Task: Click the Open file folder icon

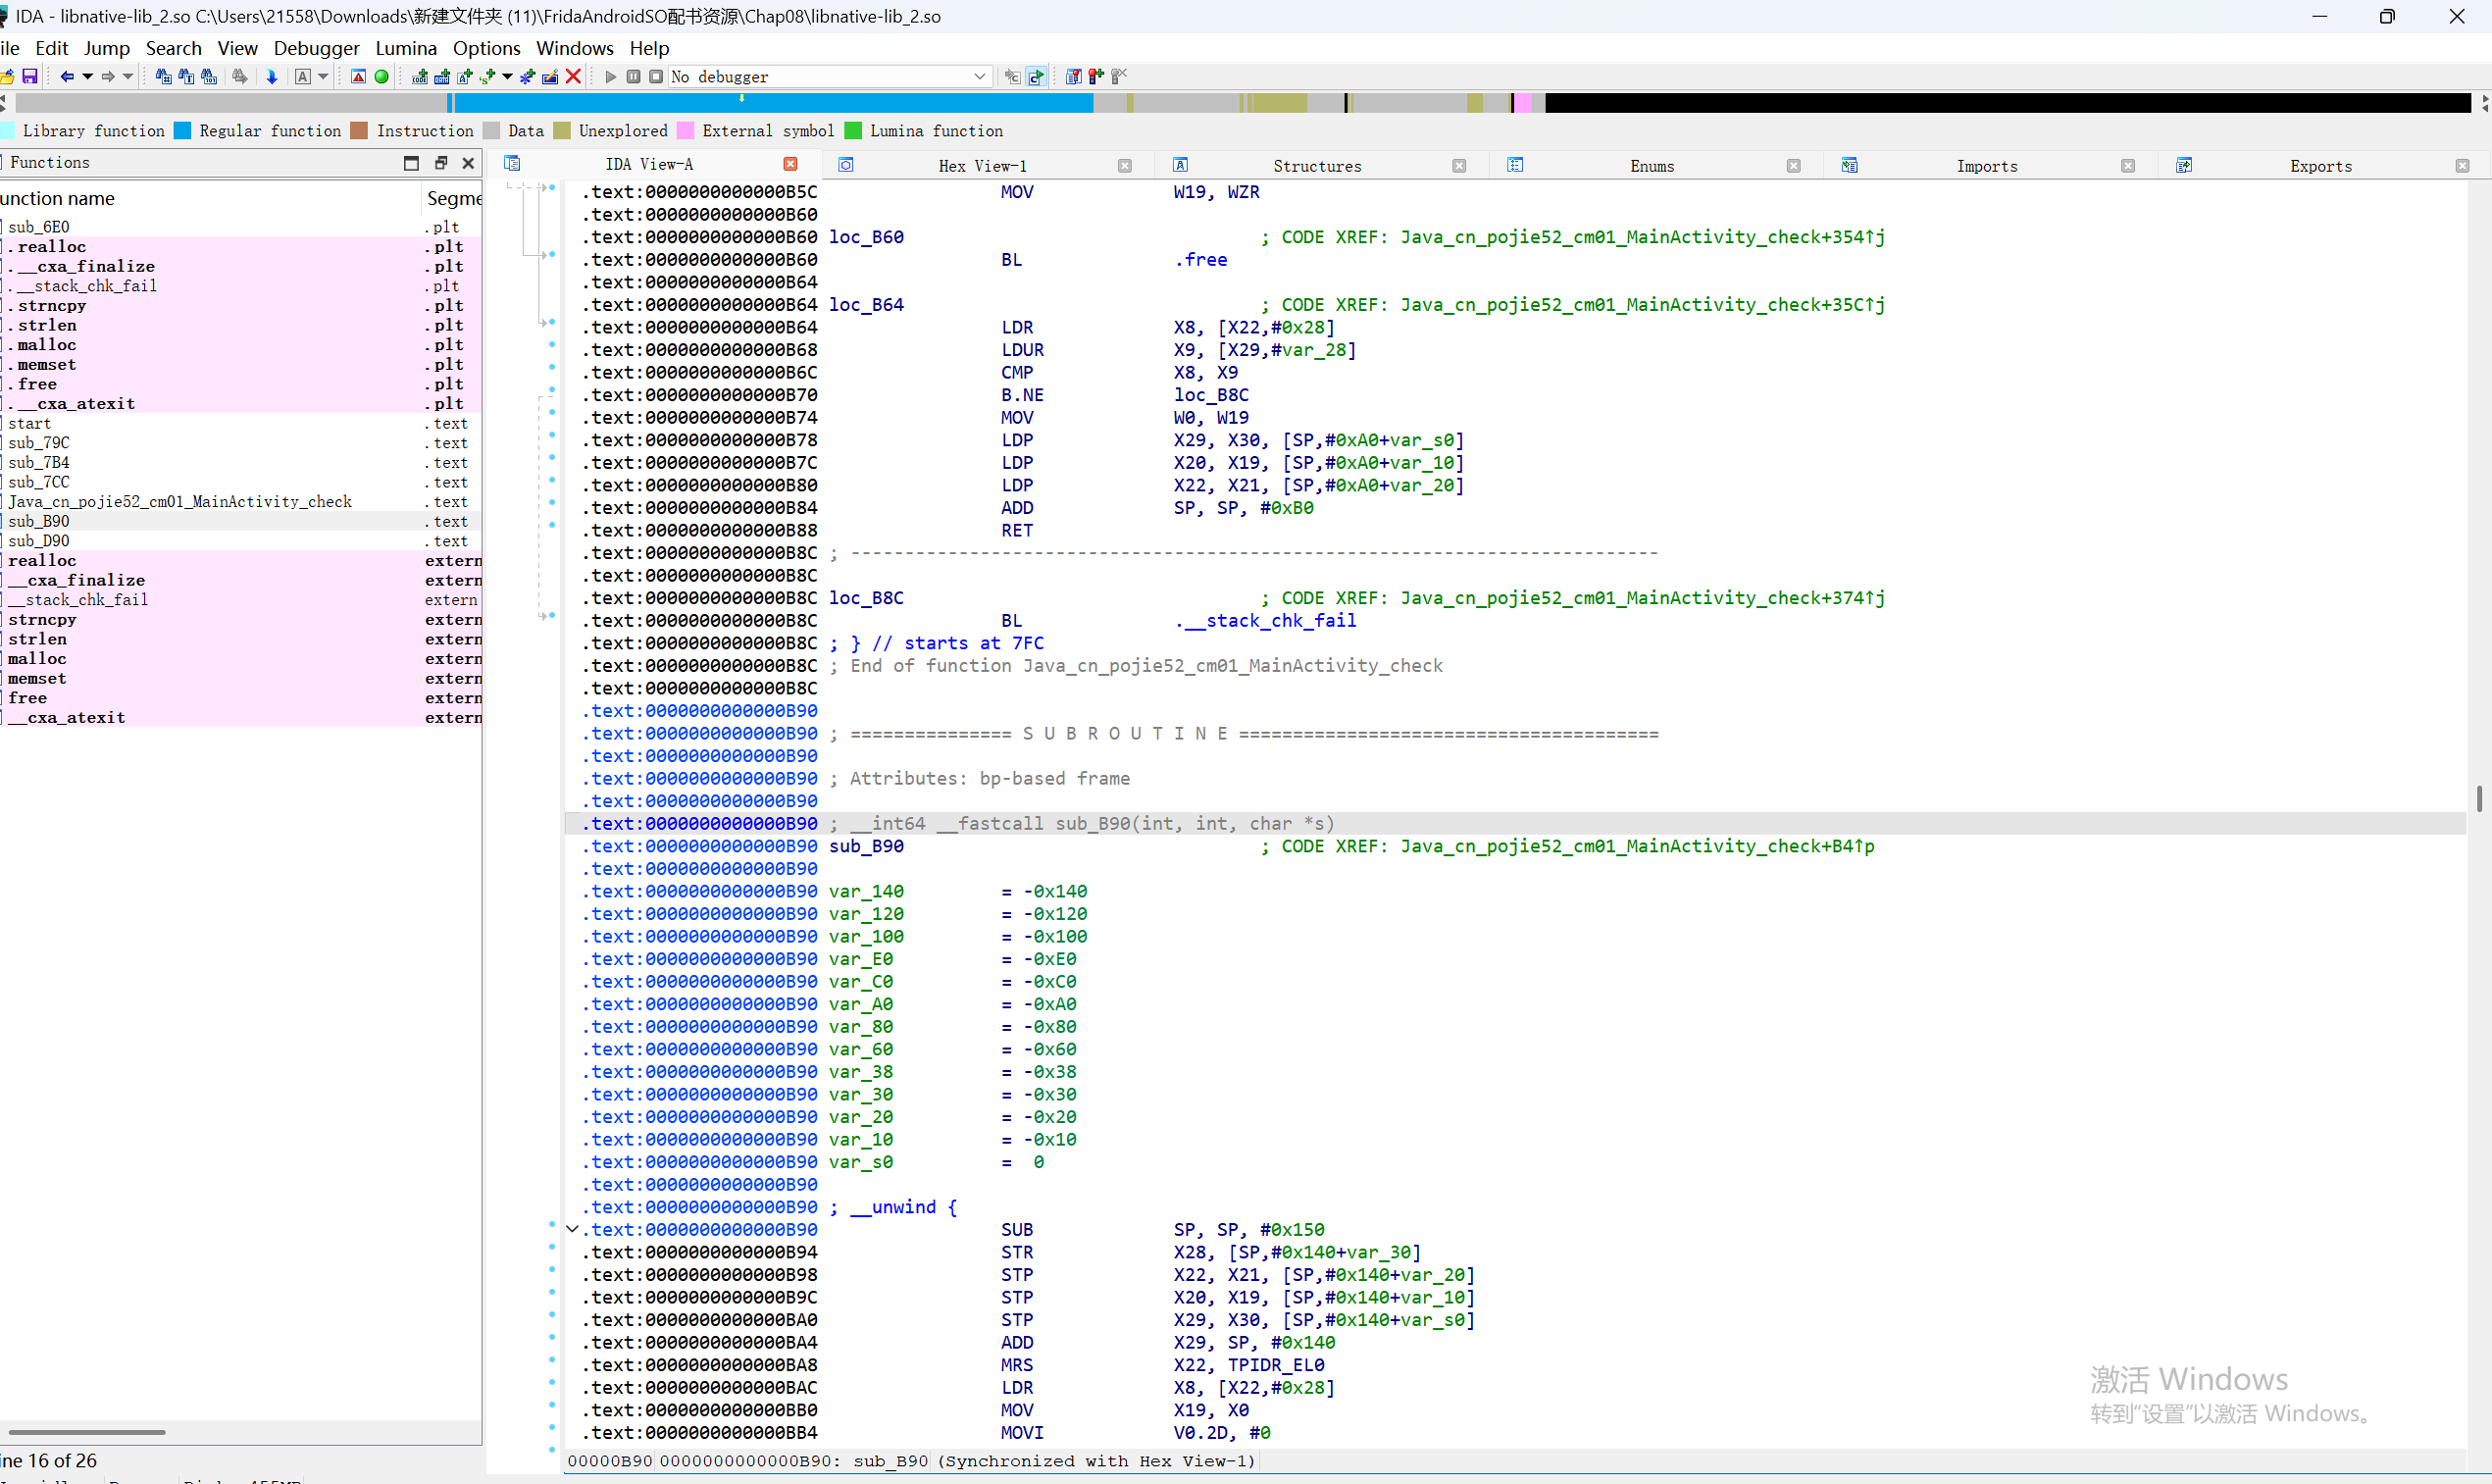Action: 7,76
